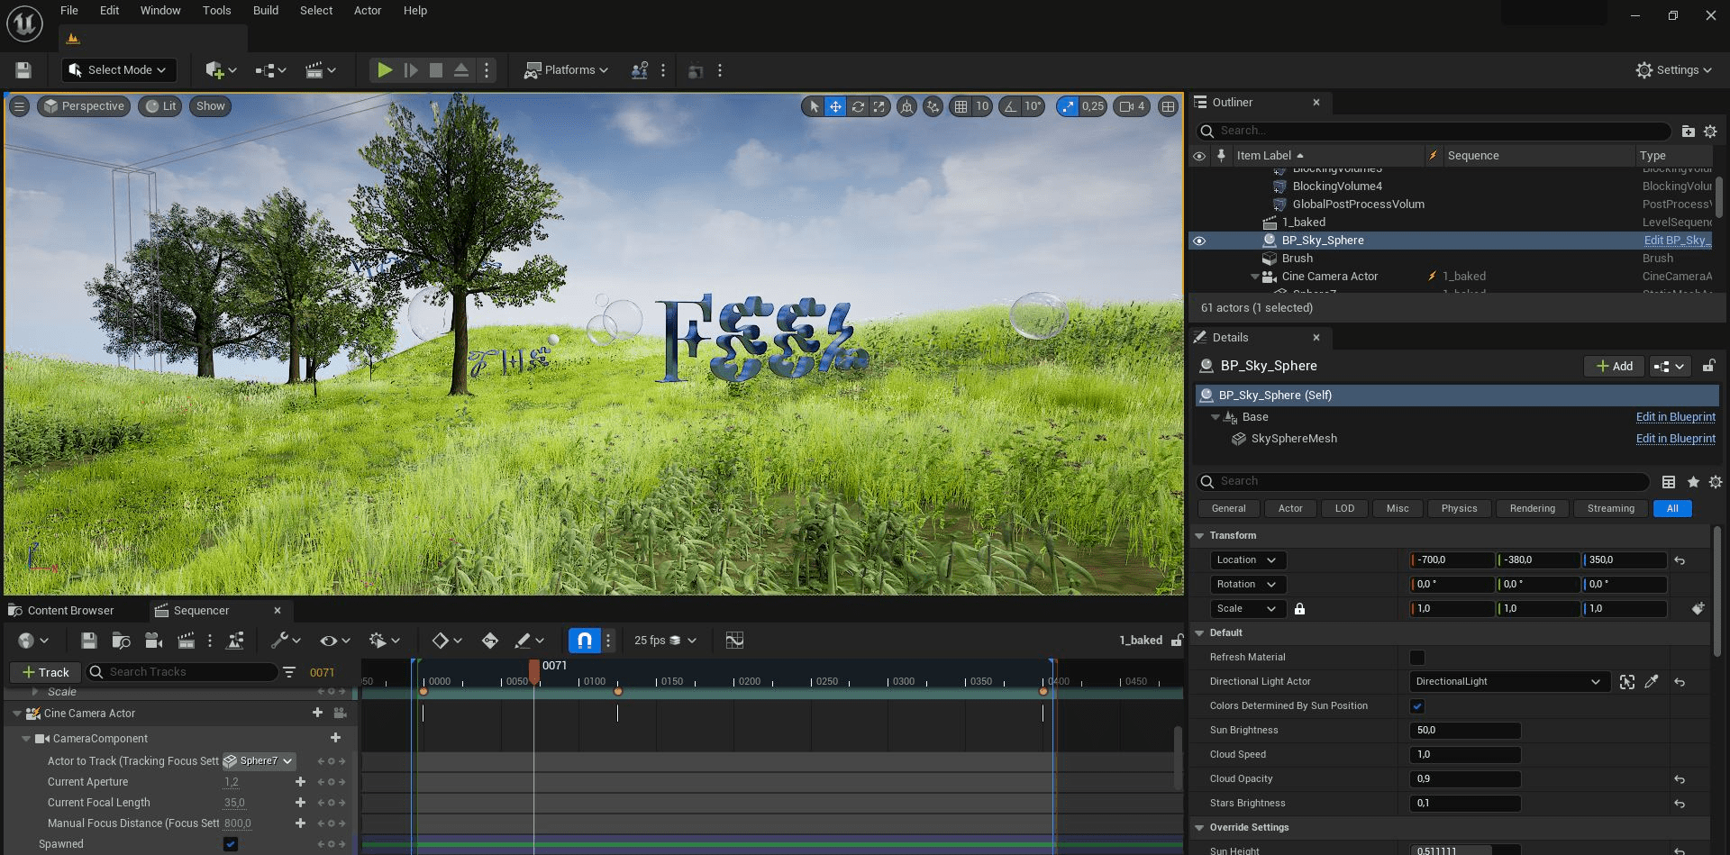Screen dimensions: 1730x855
Task: Click the green Play level button
Action: coord(385,70)
